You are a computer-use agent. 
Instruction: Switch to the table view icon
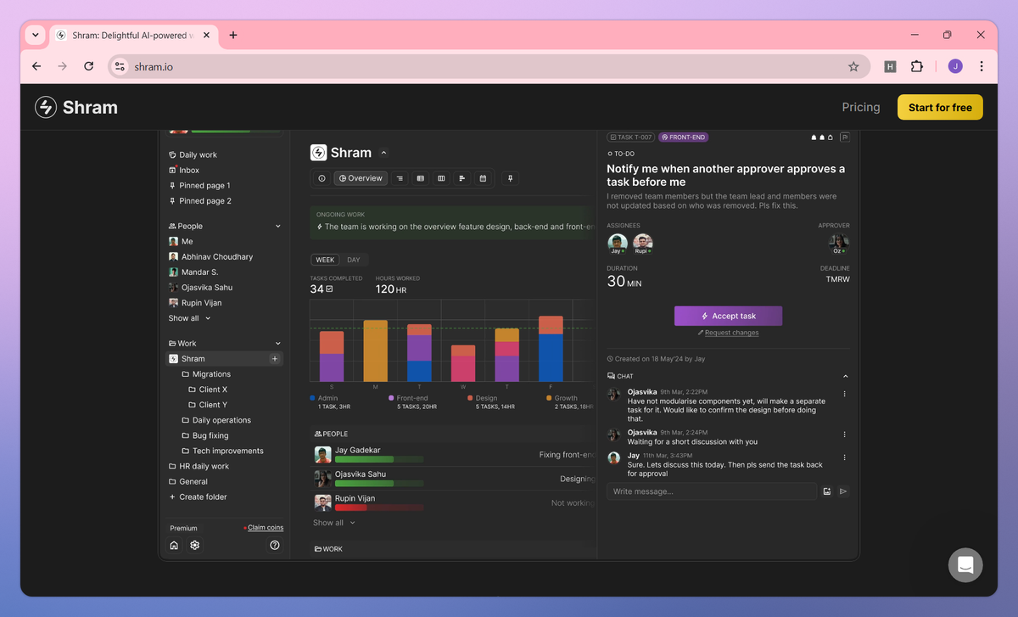tap(421, 178)
